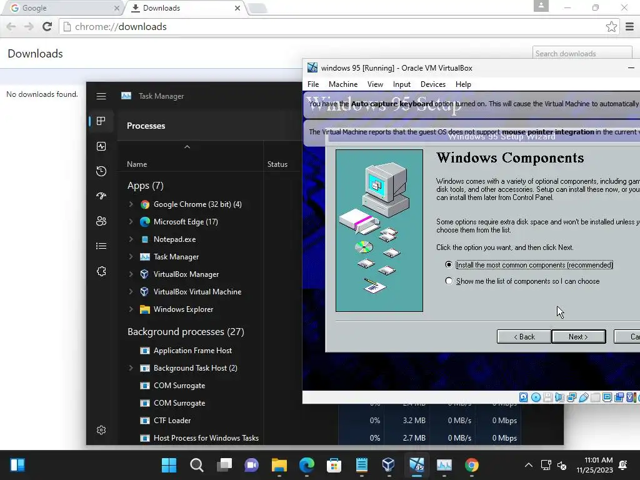Click the CPU virtualization indicator in VirtualBox status bar
Viewport: 640px width, 480px height.
[x=630, y=397]
